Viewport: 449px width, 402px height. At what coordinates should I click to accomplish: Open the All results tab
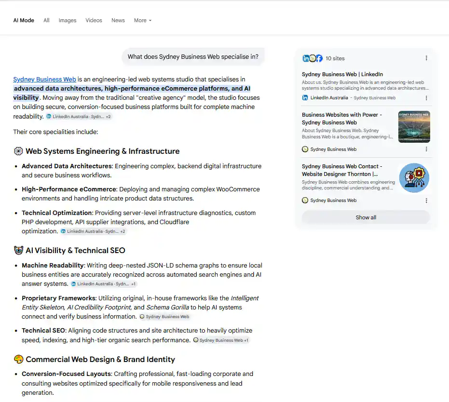(46, 20)
